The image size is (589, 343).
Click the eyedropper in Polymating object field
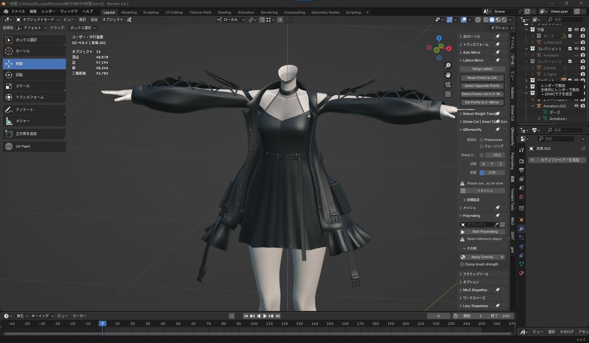(496, 224)
